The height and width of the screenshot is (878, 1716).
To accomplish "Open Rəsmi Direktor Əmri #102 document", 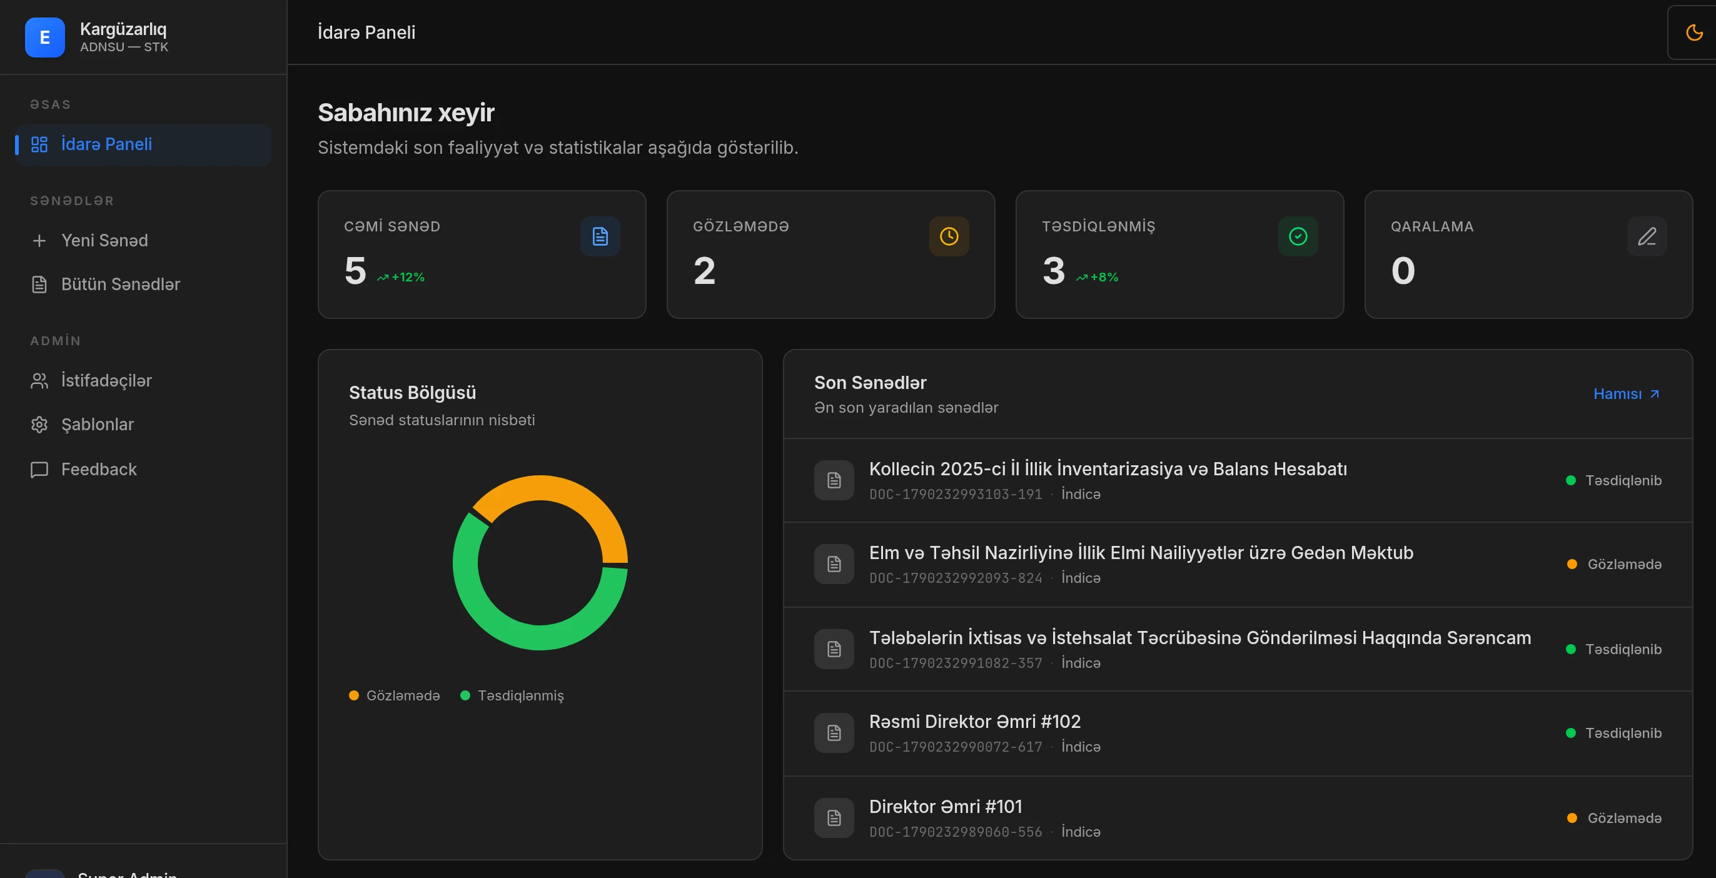I will coord(1238,734).
